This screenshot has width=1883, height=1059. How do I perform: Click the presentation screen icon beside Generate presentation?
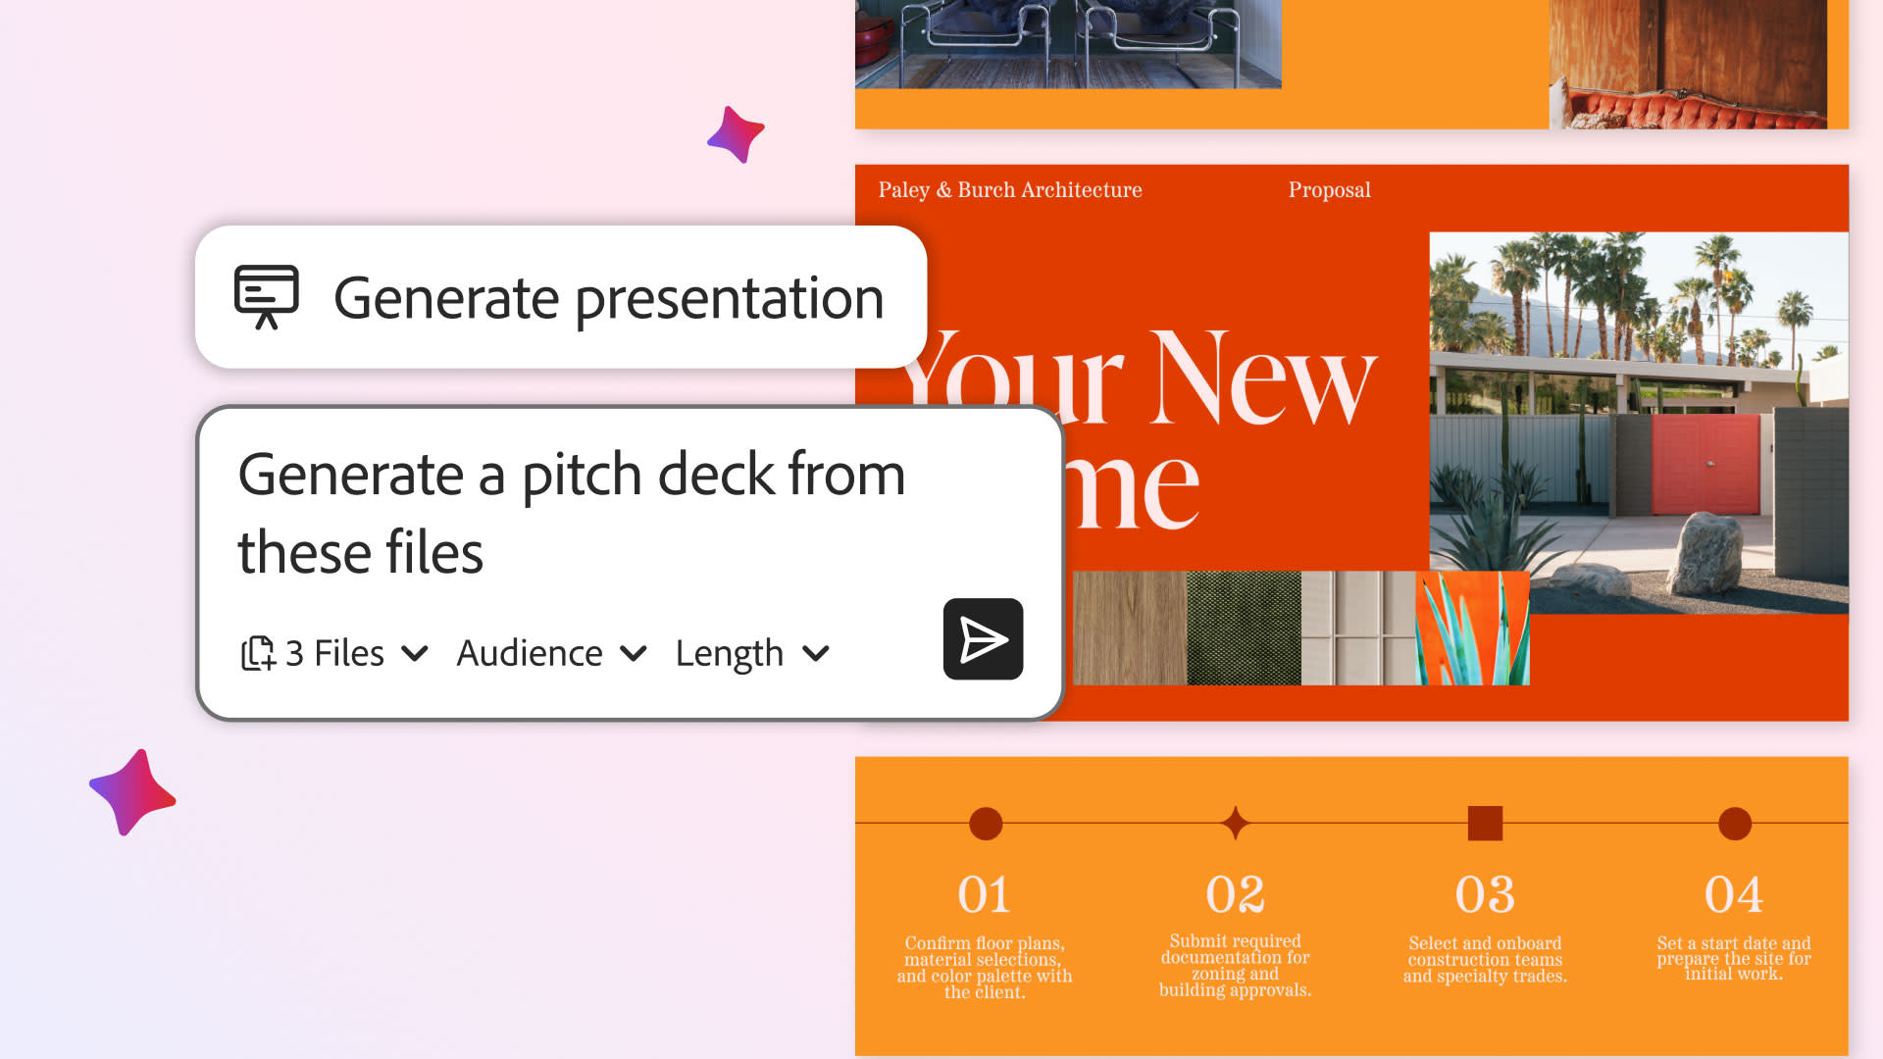(267, 296)
